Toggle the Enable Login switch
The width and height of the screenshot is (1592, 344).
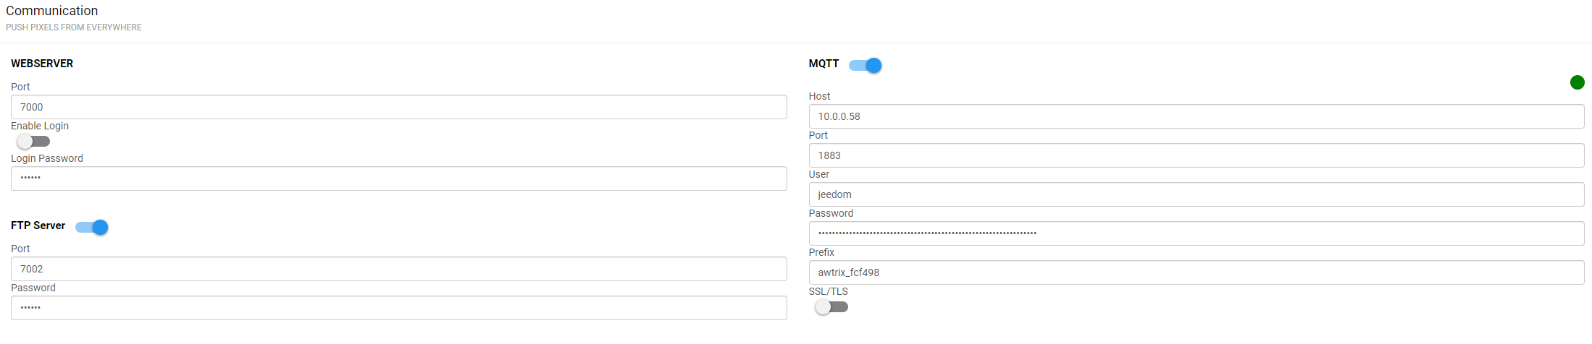click(33, 141)
